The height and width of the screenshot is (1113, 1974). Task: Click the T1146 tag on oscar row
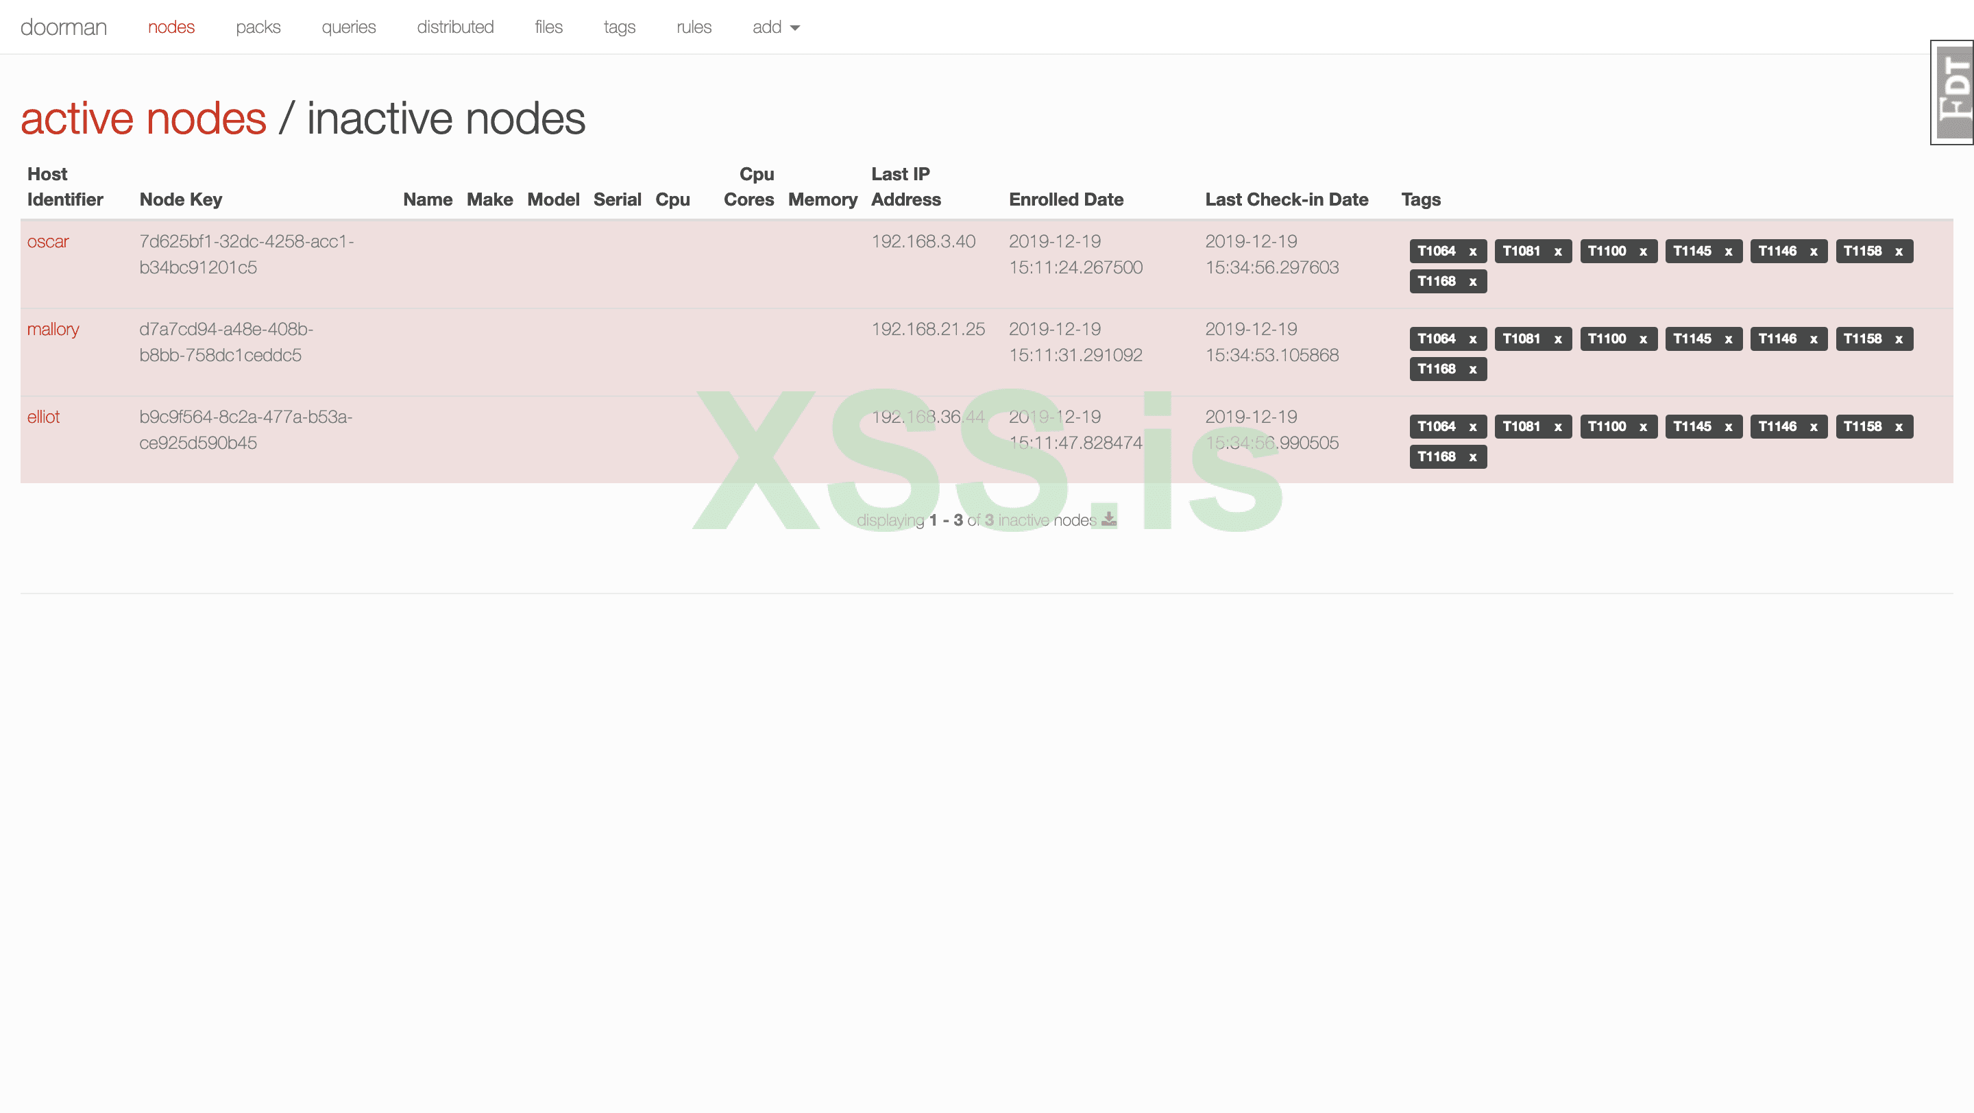[1777, 252]
